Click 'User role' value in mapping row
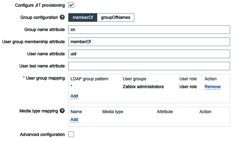 coord(188,87)
